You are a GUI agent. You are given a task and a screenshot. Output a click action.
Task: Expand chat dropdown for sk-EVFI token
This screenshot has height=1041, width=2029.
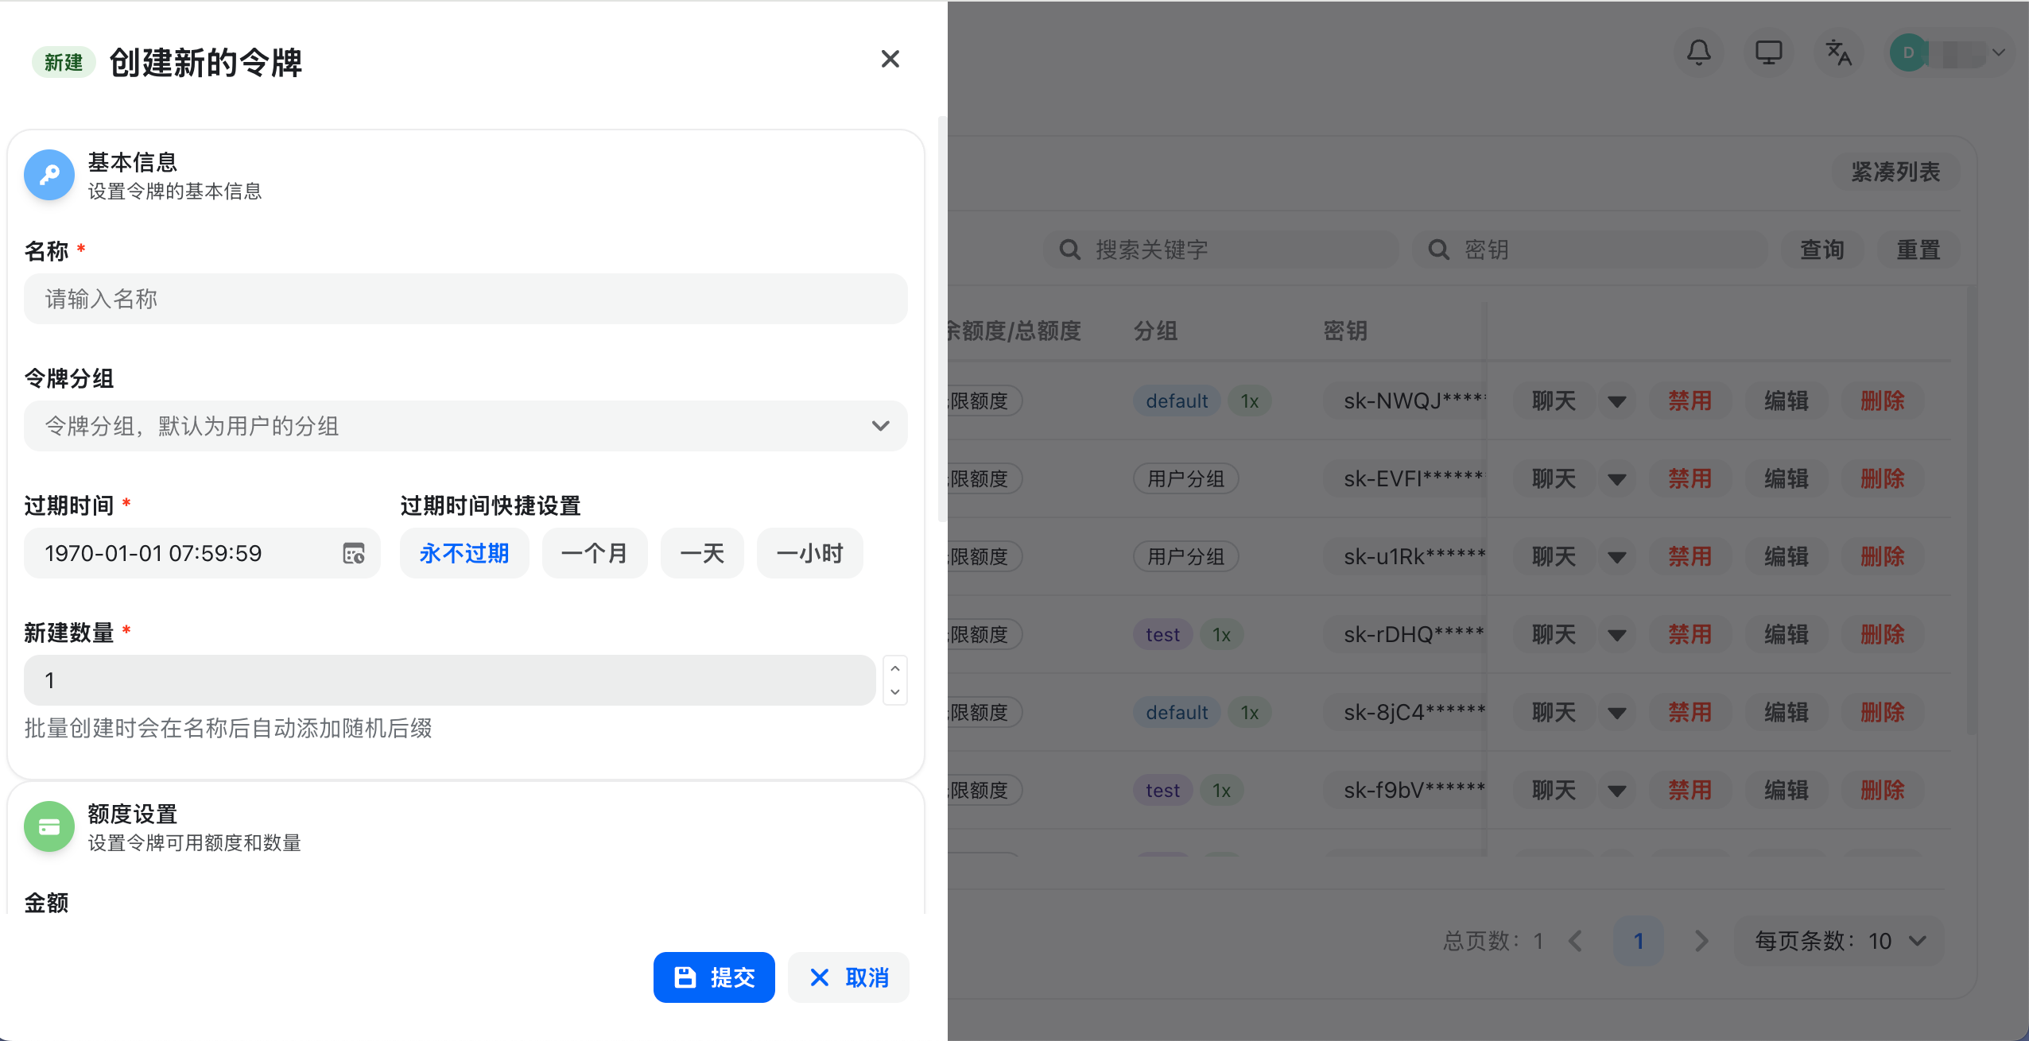tap(1616, 478)
